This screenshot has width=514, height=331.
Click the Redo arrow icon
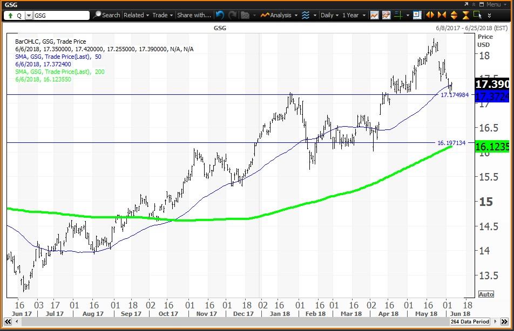click(x=232, y=15)
